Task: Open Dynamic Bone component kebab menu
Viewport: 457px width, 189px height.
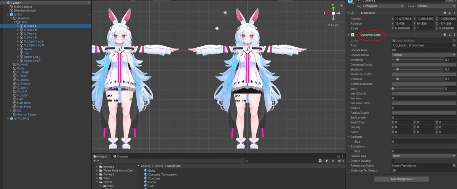Action: point(454,35)
